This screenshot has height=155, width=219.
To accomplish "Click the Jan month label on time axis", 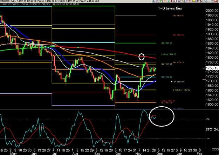I will point(179,154).
